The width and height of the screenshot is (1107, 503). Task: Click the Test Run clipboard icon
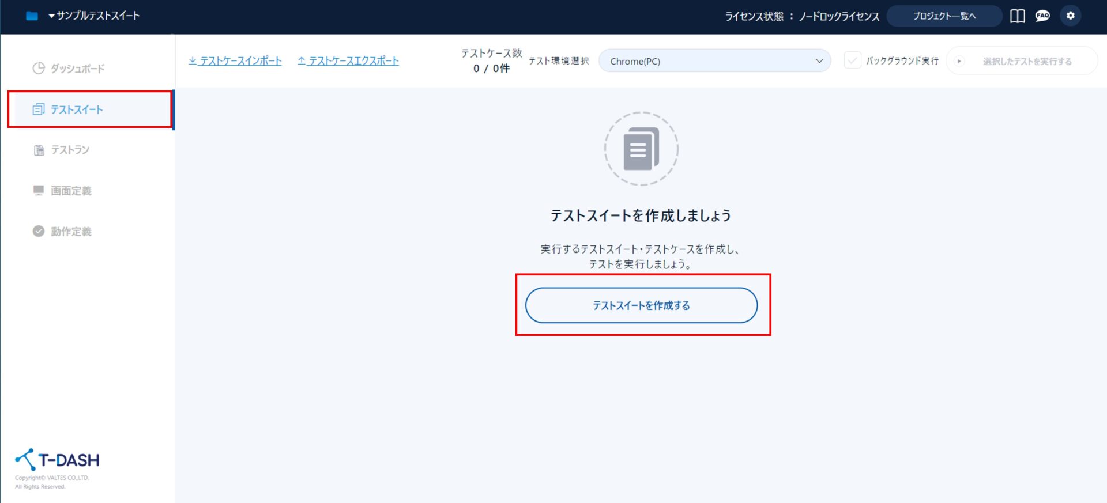39,150
